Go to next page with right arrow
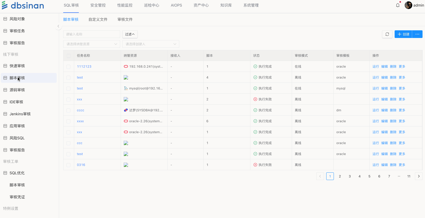 (418, 176)
